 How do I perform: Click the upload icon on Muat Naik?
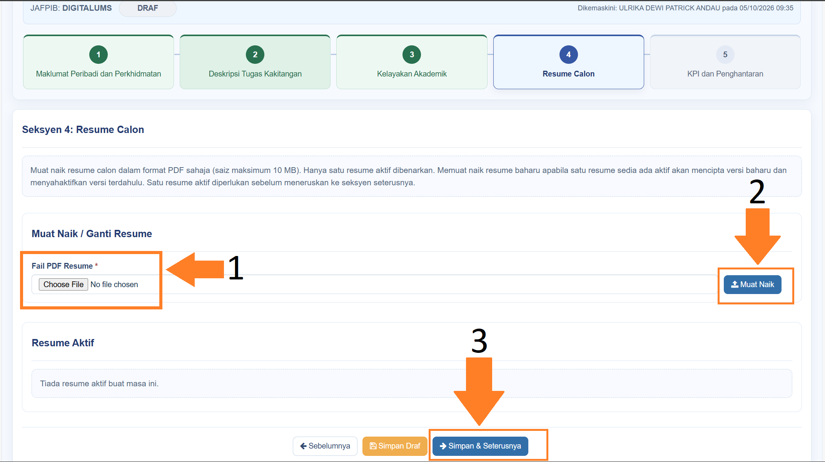(735, 284)
